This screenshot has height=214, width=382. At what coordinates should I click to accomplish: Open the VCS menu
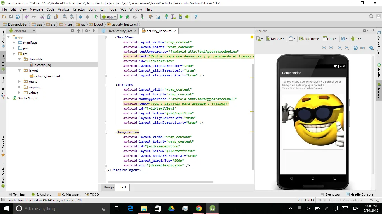[x=123, y=9]
